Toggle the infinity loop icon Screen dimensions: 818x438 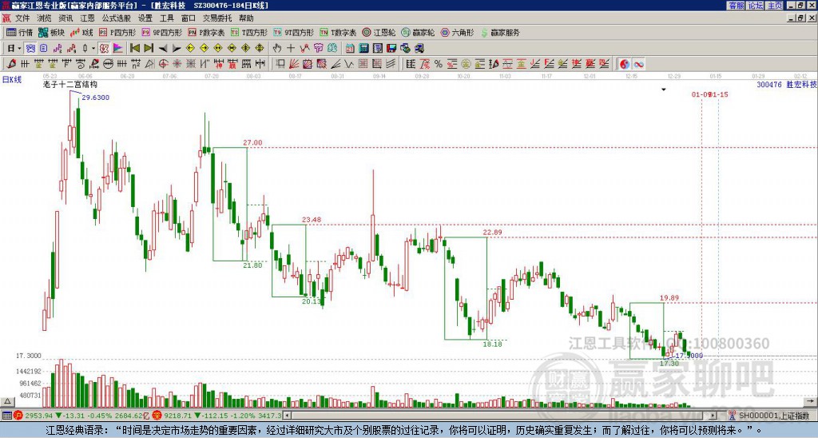pyautogui.click(x=638, y=64)
